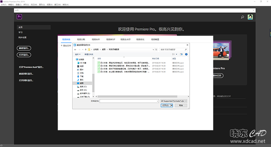Open the search magnifier on the home screen
The image size is (271, 147).
pyautogui.click(x=242, y=17)
